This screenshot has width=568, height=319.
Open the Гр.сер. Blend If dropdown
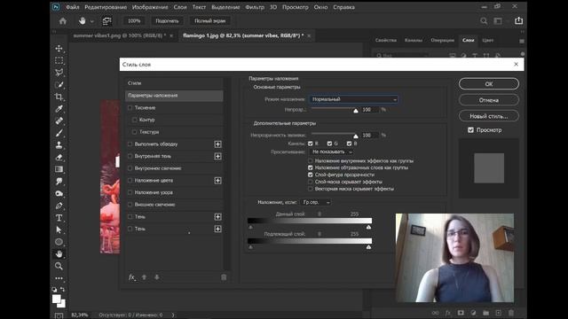(316, 202)
